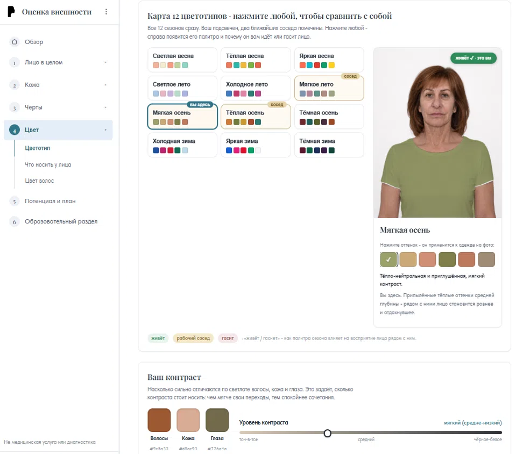
Task: Select the checked green shade swatch
Action: point(388,260)
